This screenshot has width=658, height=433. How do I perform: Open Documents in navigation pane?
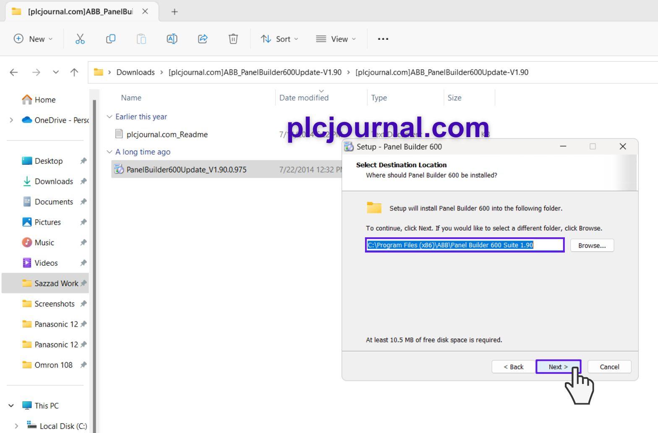(x=48, y=202)
